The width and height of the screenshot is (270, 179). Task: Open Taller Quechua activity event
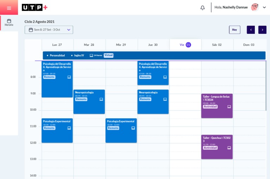pyautogui.click(x=217, y=147)
